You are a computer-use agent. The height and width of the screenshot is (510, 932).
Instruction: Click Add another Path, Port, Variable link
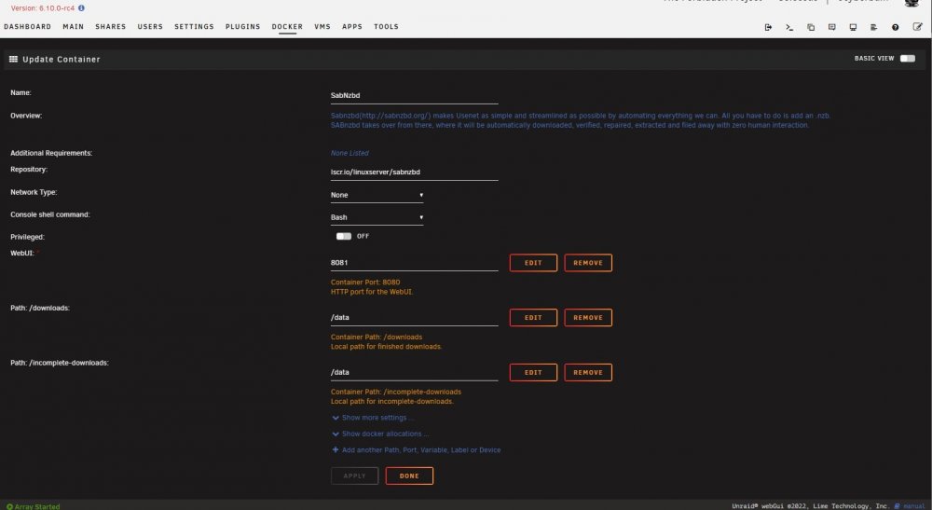(421, 450)
